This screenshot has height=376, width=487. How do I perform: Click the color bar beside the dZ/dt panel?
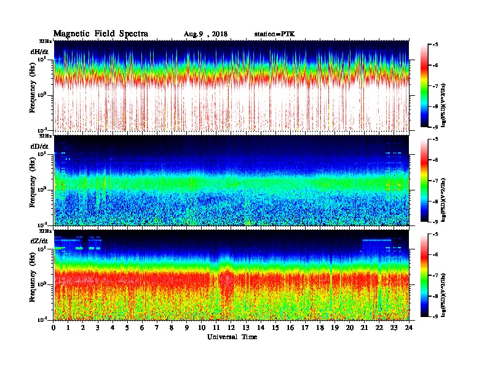pos(424,275)
